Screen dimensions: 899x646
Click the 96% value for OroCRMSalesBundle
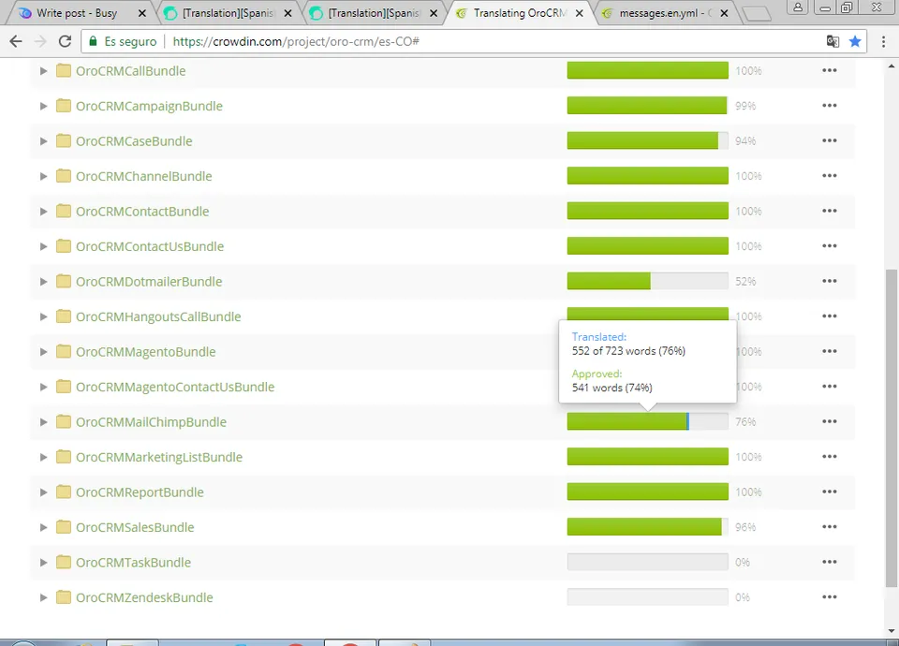coord(745,527)
